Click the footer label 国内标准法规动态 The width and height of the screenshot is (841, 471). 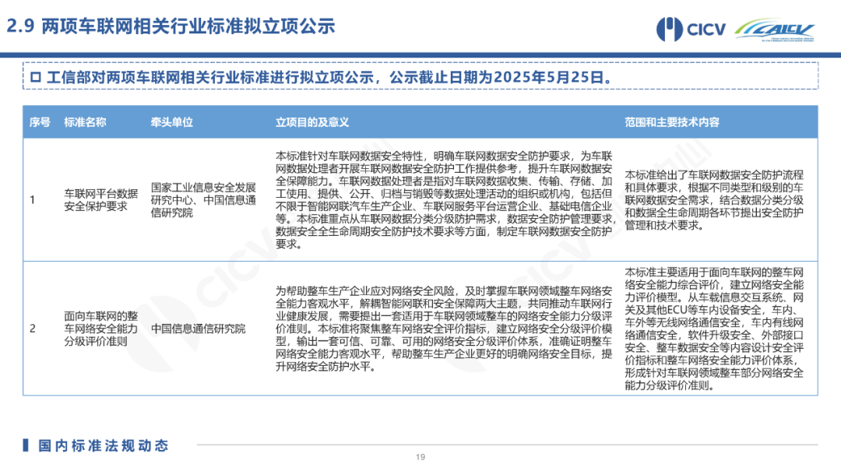point(104,446)
